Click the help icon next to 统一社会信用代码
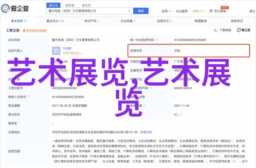This screenshot has height=168, width=256. tap(156, 40)
